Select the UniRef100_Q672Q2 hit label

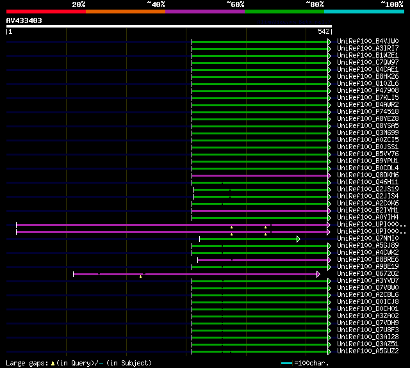coord(368,274)
